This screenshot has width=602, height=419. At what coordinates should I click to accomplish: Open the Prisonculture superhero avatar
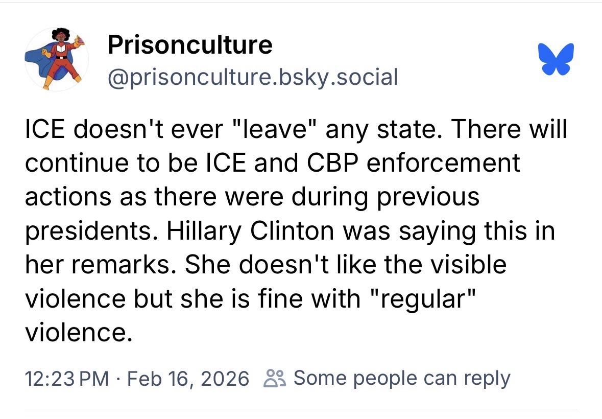pyautogui.click(x=56, y=59)
